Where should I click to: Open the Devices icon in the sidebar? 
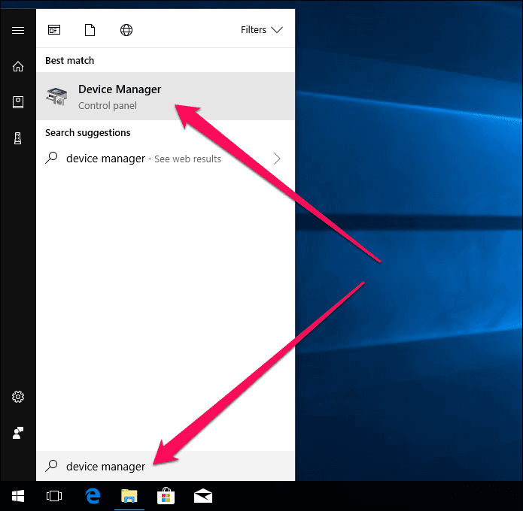coord(18,138)
